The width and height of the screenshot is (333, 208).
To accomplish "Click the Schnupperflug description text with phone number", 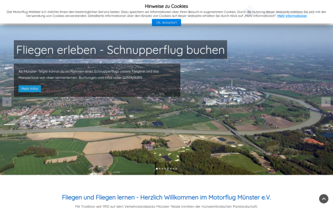I will (x=89, y=74).
